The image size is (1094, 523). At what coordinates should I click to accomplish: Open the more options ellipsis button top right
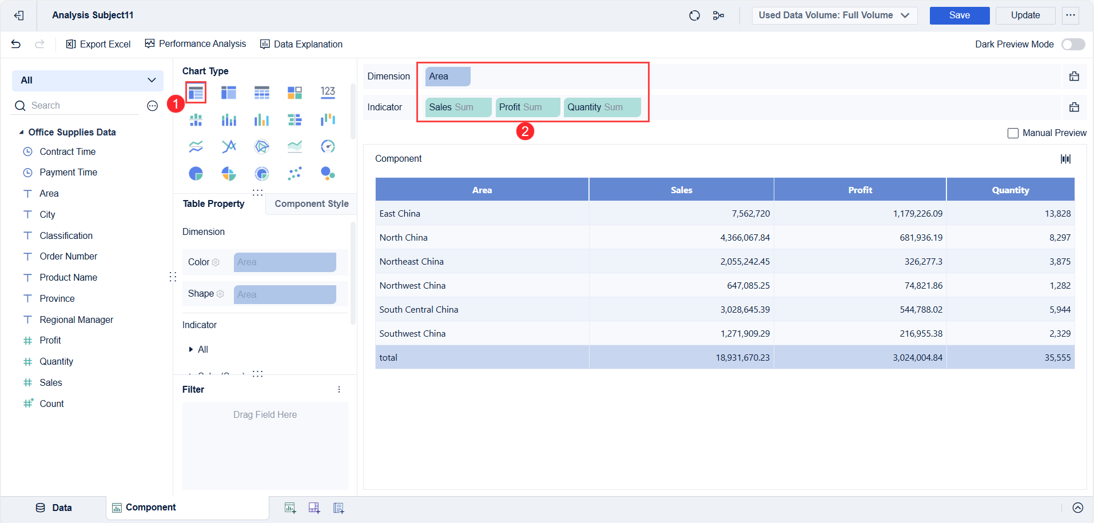(1071, 15)
